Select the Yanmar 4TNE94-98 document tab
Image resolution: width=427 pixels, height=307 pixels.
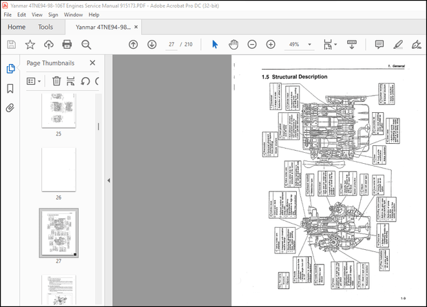pyautogui.click(x=103, y=28)
